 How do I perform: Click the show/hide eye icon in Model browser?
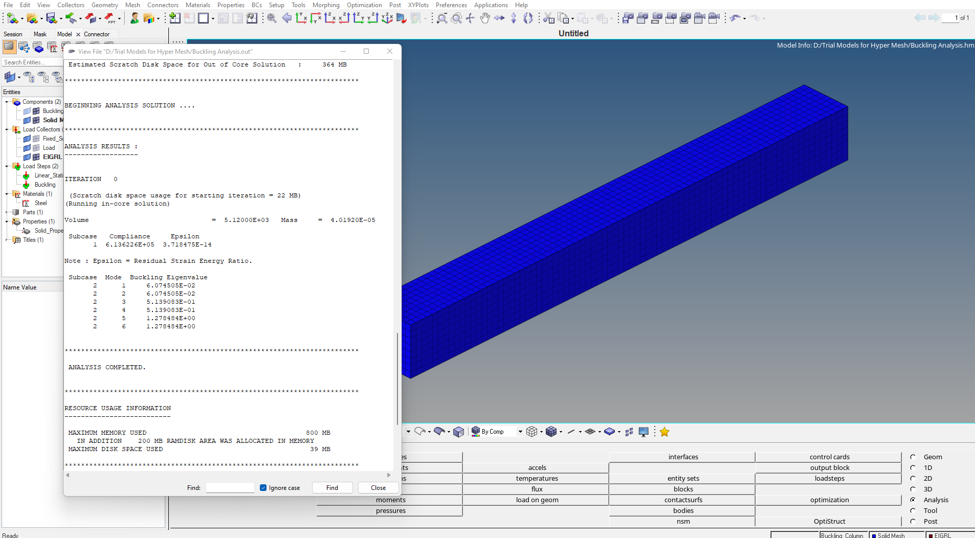point(27,77)
